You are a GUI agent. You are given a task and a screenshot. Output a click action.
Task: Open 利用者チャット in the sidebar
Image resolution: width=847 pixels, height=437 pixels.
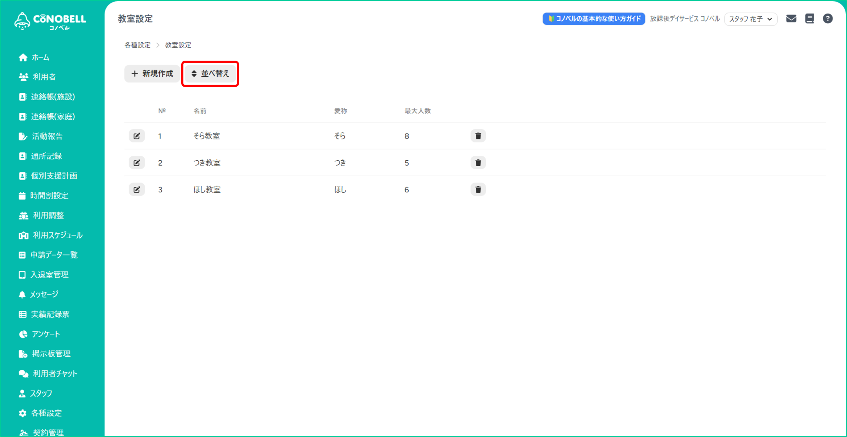coord(55,374)
